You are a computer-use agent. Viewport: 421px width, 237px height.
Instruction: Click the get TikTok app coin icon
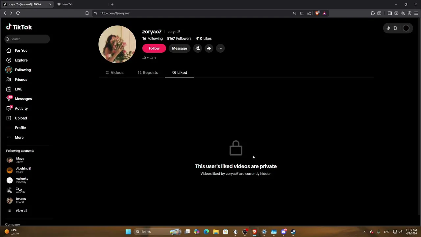tap(388, 28)
